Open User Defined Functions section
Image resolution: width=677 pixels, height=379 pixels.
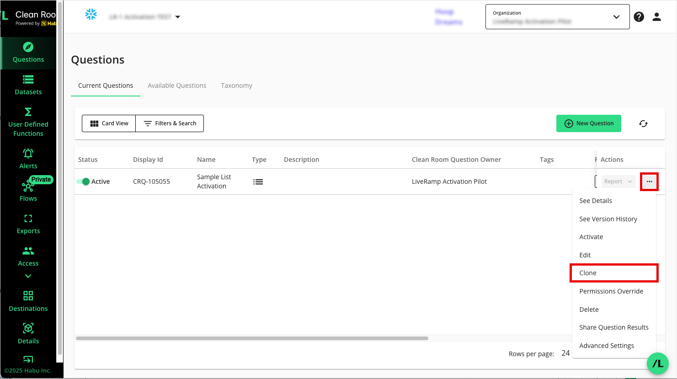(x=28, y=123)
